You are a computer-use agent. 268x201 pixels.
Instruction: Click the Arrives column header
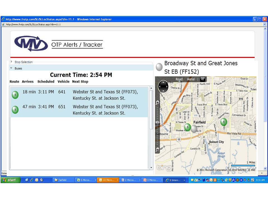[x=28, y=82]
